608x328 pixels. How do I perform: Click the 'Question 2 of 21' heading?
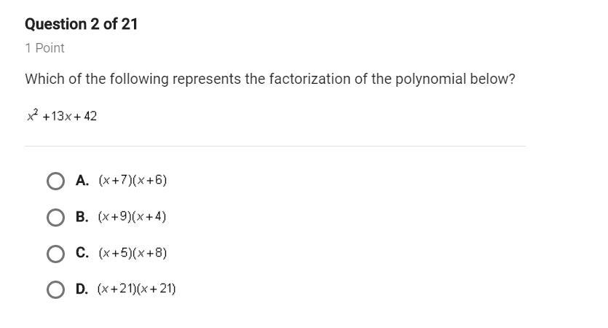(x=81, y=24)
